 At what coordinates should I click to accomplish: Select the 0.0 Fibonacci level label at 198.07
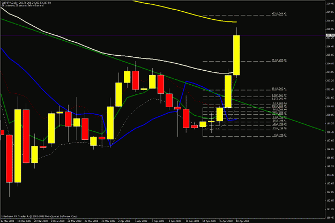(x=280, y=135)
